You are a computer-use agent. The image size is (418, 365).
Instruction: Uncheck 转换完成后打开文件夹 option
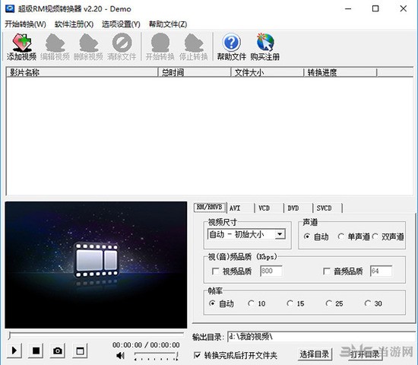click(x=198, y=355)
